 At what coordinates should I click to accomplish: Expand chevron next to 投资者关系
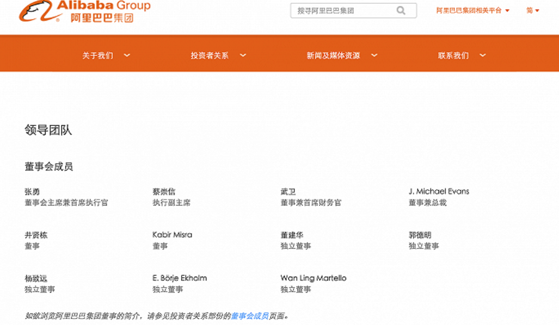click(x=243, y=55)
